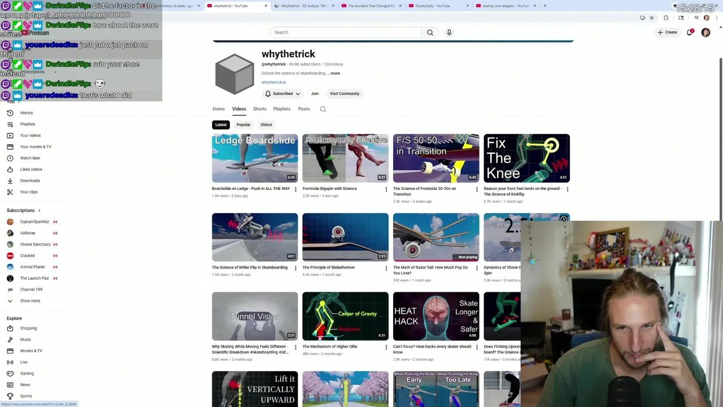Open The Math of Razor Tail title

pyautogui.click(x=430, y=270)
